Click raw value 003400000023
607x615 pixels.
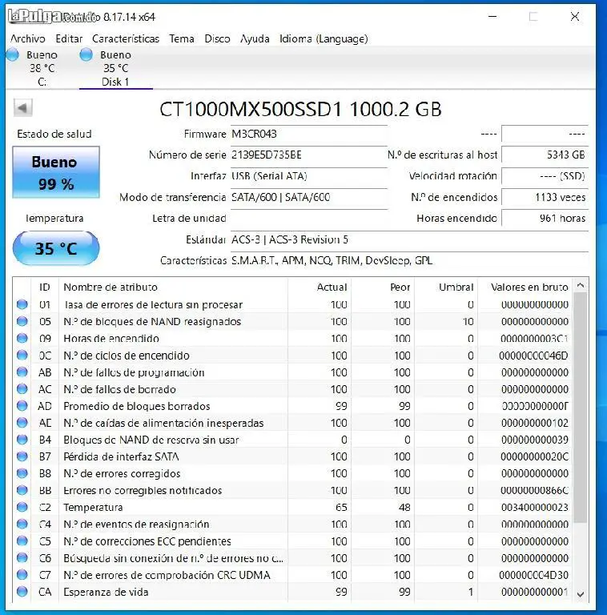tap(534, 507)
